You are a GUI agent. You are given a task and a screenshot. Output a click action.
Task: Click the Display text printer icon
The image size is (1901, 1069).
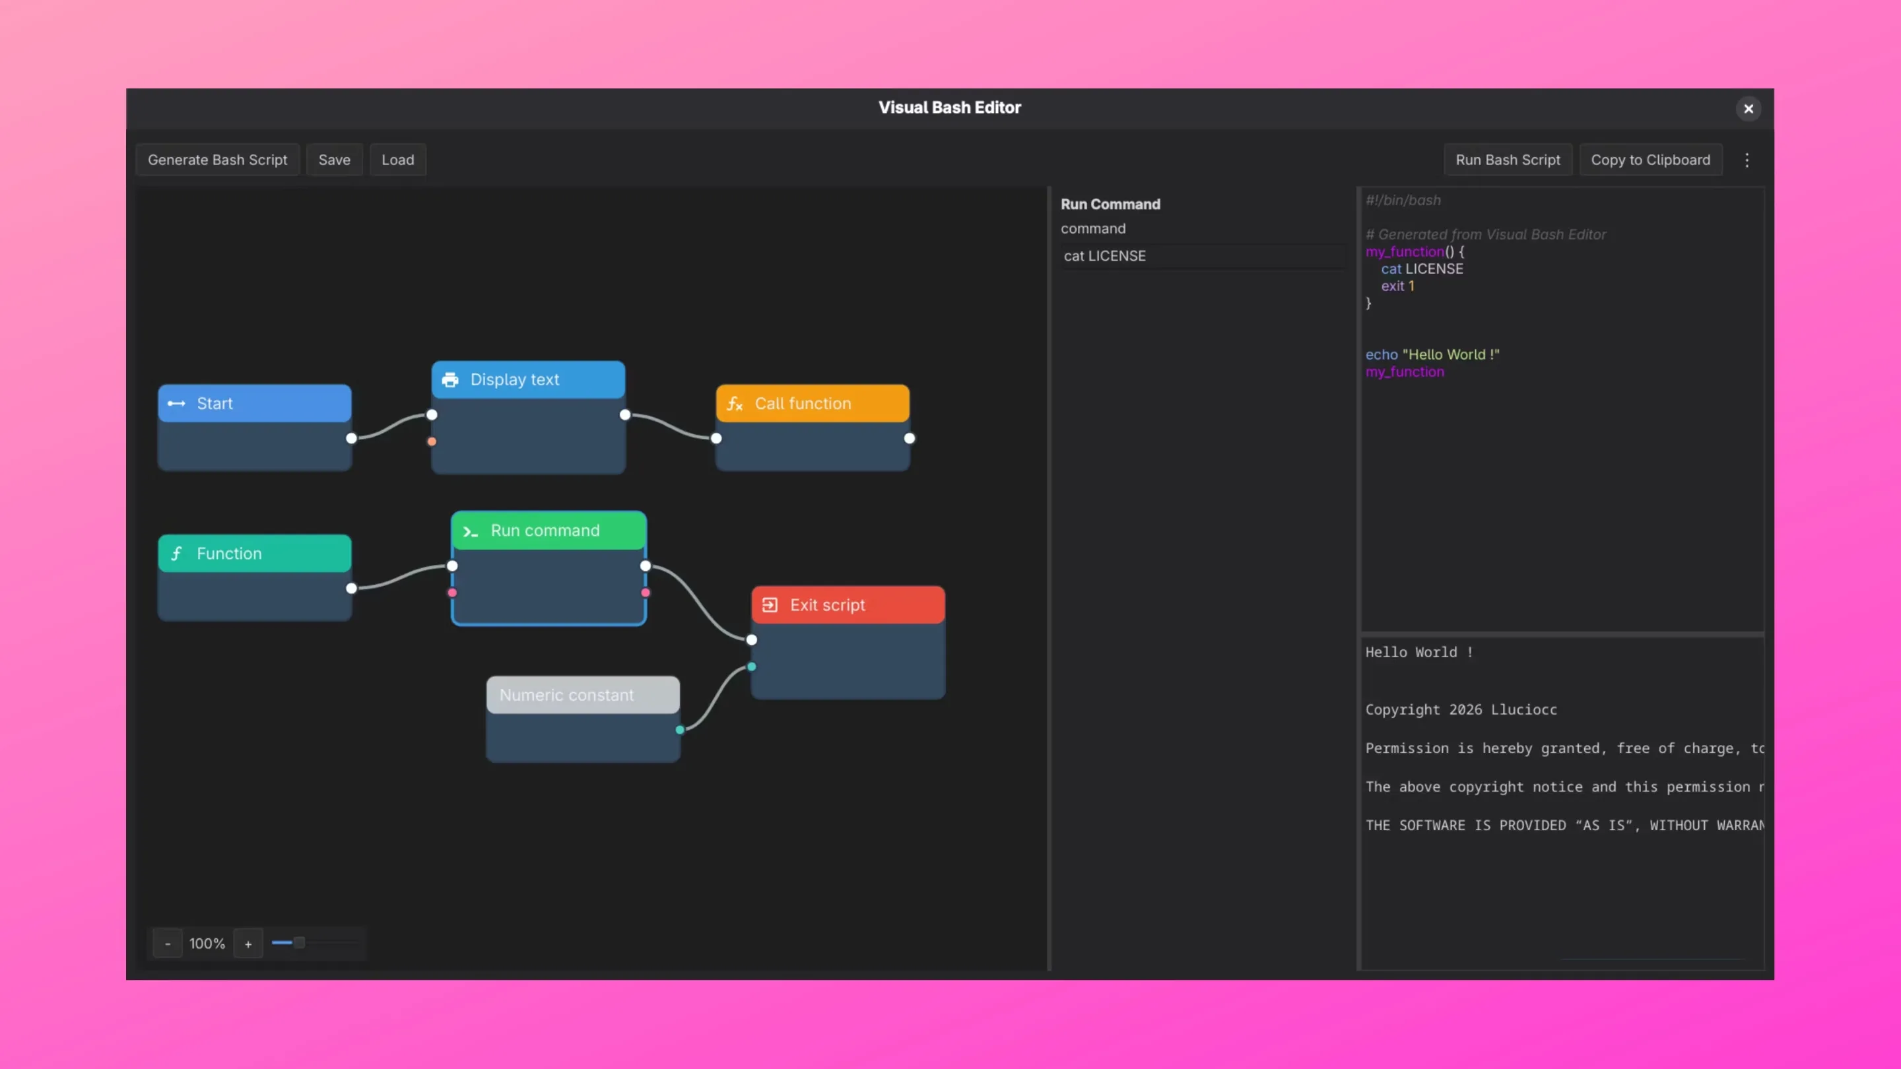pos(450,380)
